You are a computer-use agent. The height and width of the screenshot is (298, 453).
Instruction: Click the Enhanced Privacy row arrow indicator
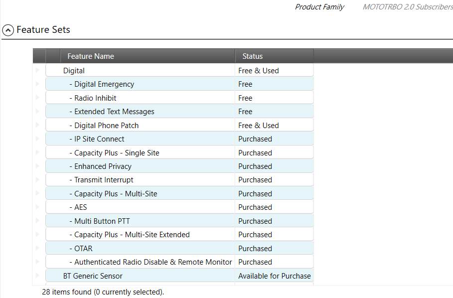pyautogui.click(x=37, y=166)
